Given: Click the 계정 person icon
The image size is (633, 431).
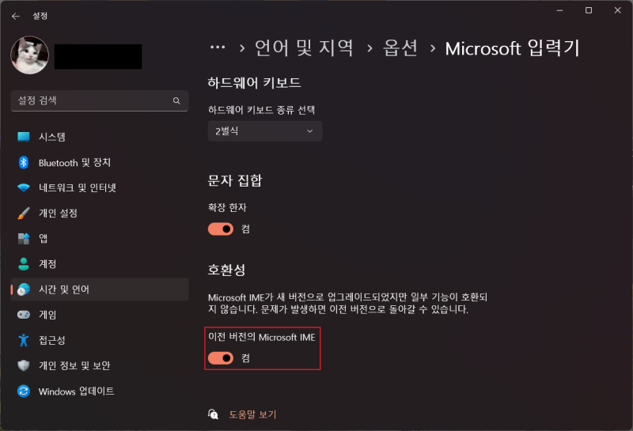Looking at the screenshot, I should tap(24, 264).
